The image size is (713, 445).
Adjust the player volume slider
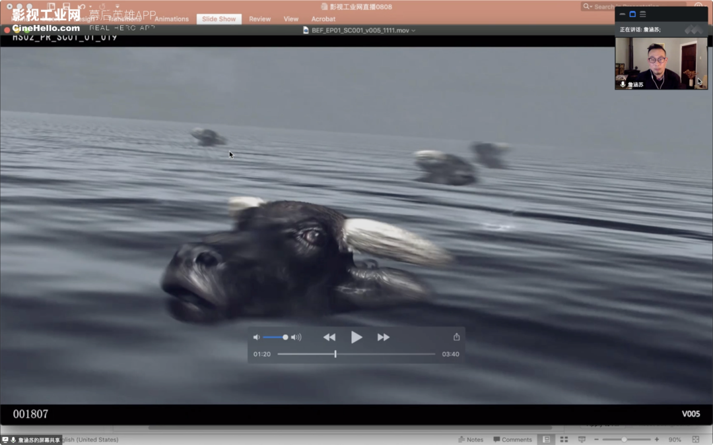(x=275, y=337)
